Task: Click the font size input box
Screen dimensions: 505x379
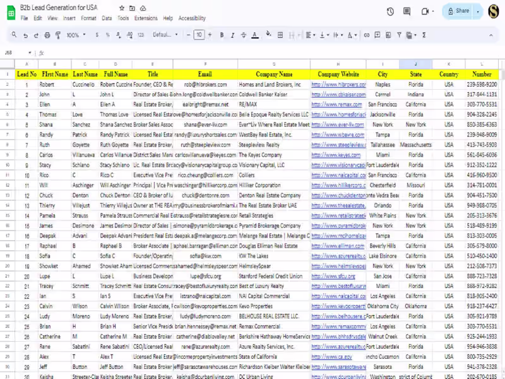Action: tap(199, 35)
